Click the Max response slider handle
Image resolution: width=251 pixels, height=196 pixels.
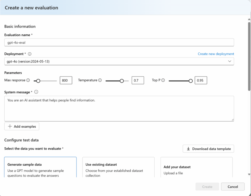38,80
